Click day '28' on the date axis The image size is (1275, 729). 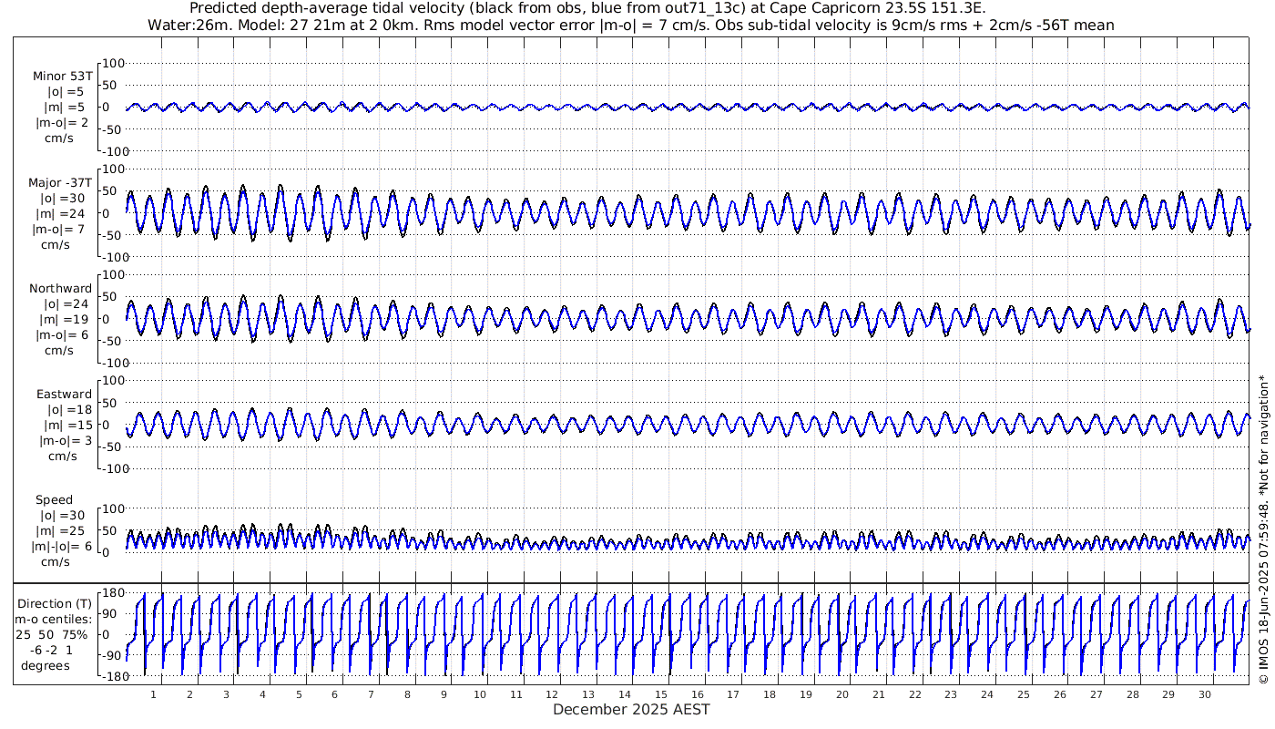(x=1132, y=694)
